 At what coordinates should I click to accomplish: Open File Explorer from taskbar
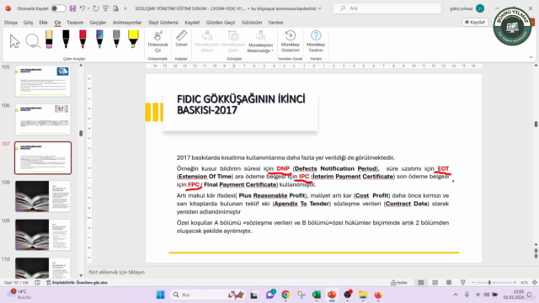(x=363, y=295)
